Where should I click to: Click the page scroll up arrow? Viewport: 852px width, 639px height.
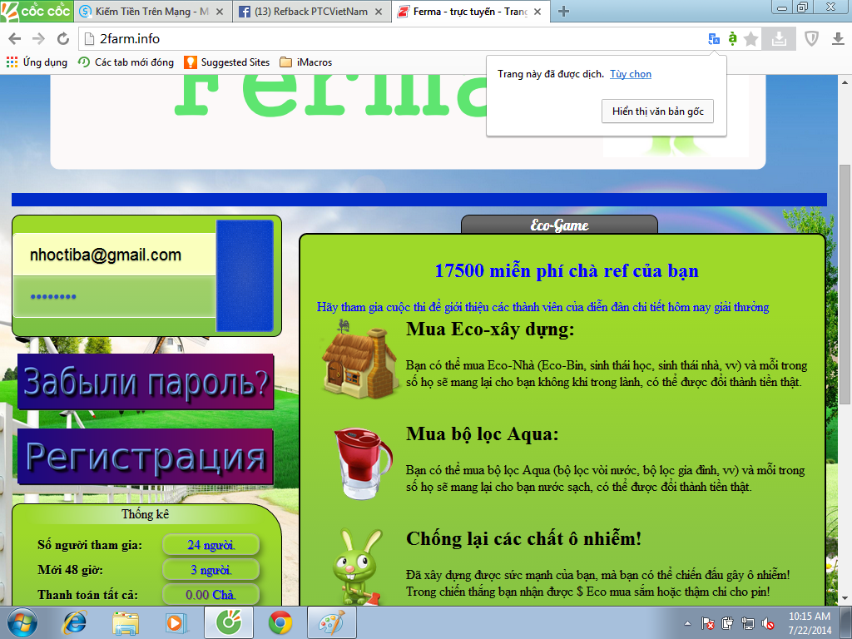pyautogui.click(x=845, y=82)
